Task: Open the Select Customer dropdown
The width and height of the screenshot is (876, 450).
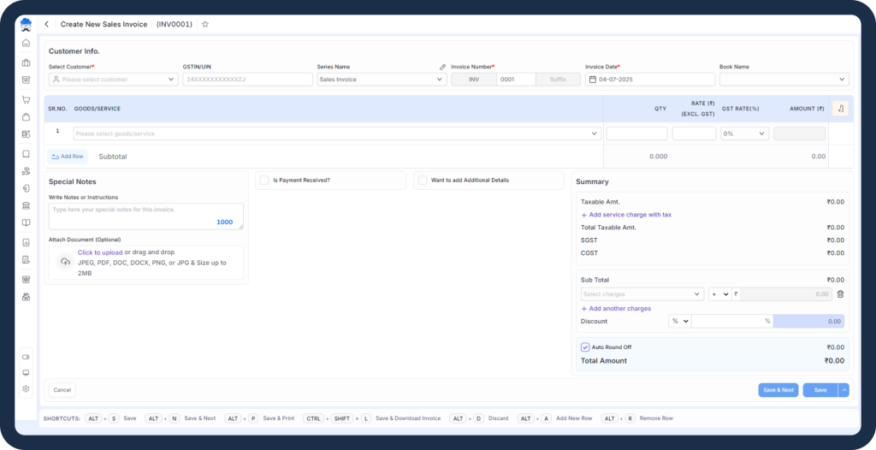Action: tap(114, 80)
